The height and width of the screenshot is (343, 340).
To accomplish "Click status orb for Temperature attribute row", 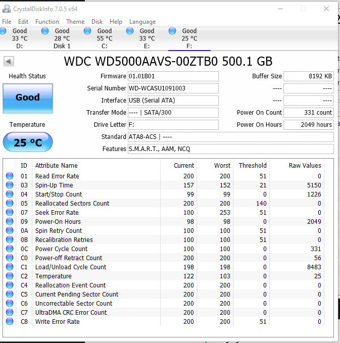I will [x=10, y=276].
